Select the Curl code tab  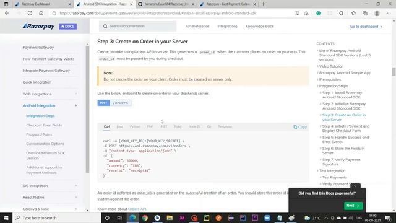point(106,126)
